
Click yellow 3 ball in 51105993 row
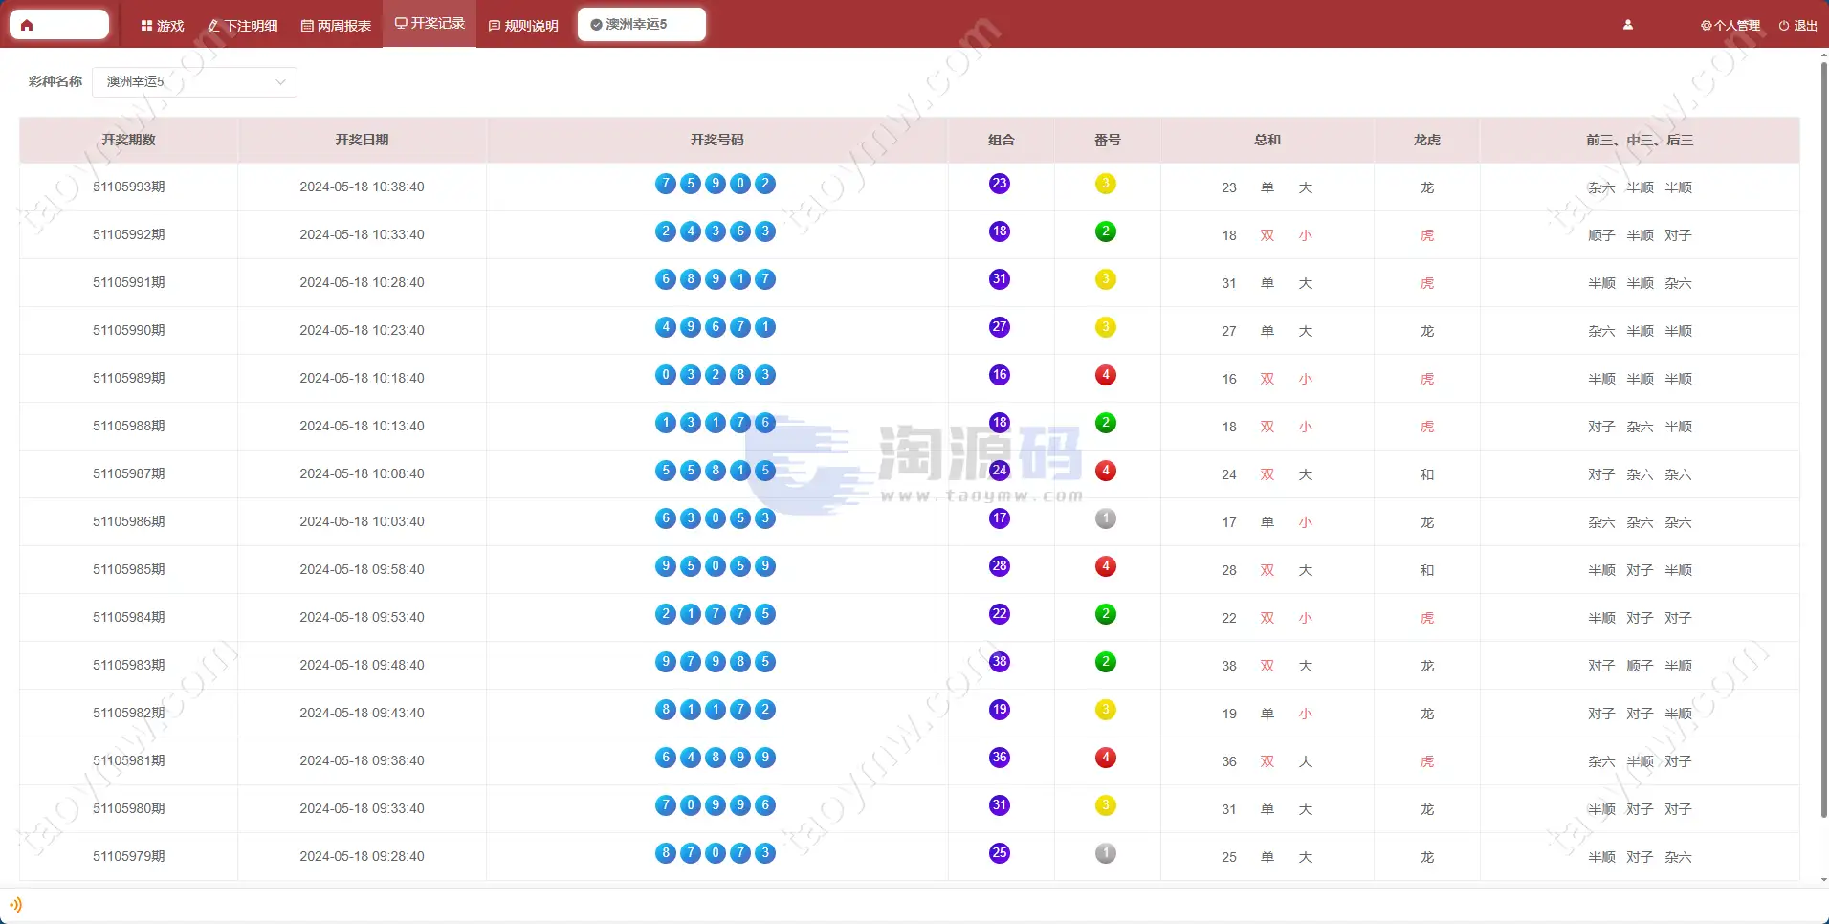(1106, 184)
